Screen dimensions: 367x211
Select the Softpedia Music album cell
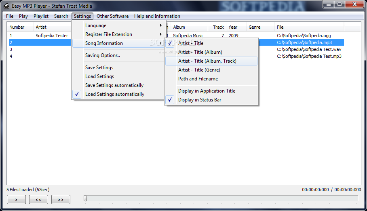(188, 36)
